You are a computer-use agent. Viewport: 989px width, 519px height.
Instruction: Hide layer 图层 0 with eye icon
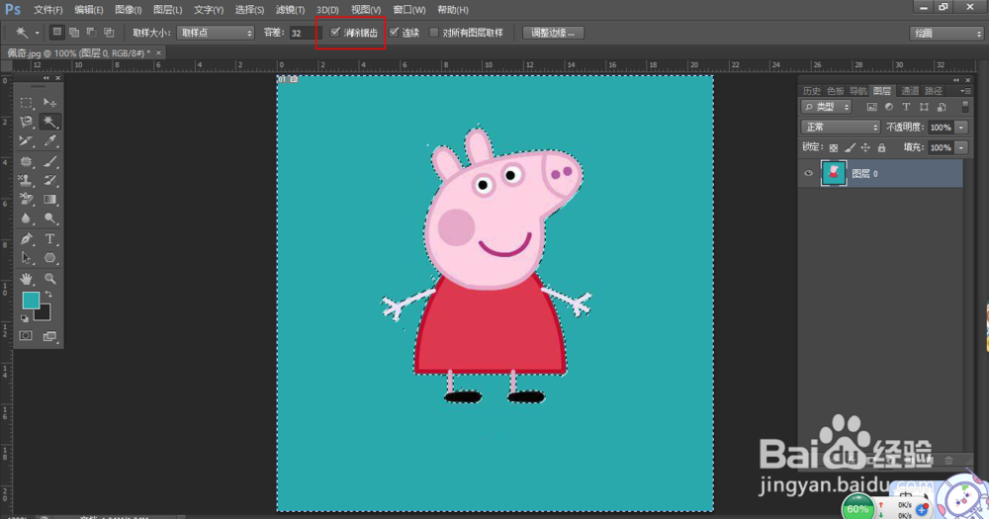(809, 173)
